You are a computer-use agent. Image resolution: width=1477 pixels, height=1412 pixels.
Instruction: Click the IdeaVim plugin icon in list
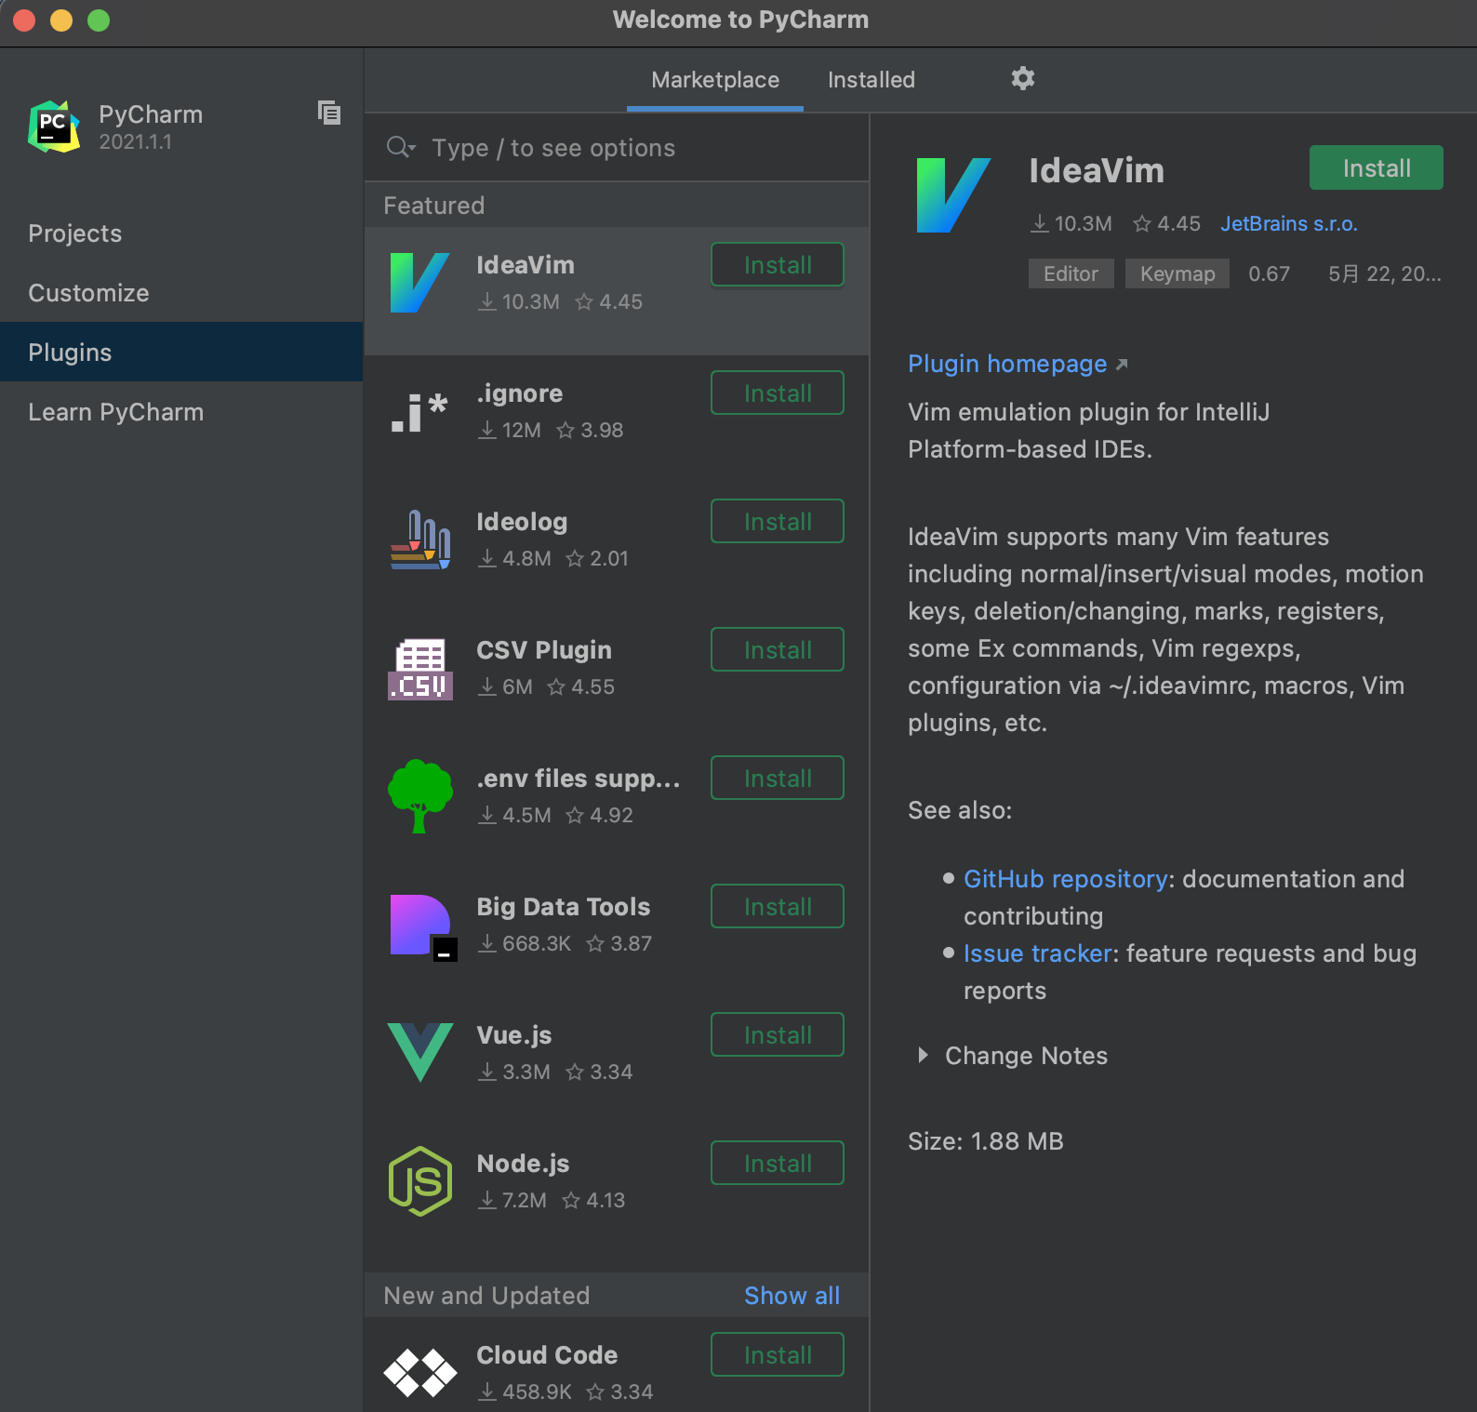point(420,283)
